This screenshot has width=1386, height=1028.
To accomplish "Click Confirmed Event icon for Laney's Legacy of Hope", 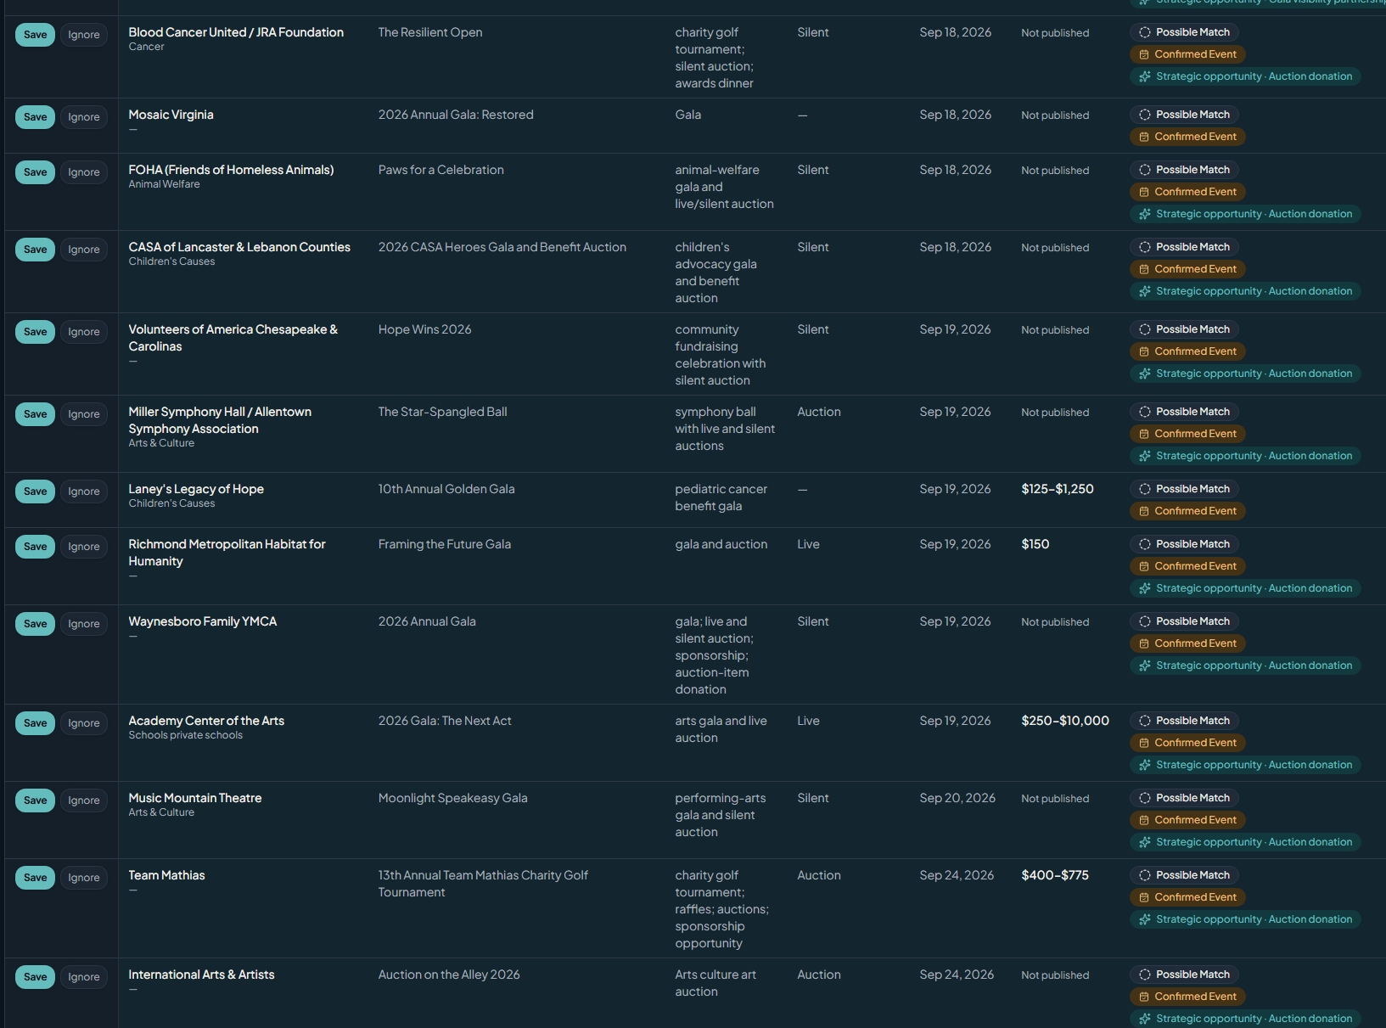I will coord(1144,511).
